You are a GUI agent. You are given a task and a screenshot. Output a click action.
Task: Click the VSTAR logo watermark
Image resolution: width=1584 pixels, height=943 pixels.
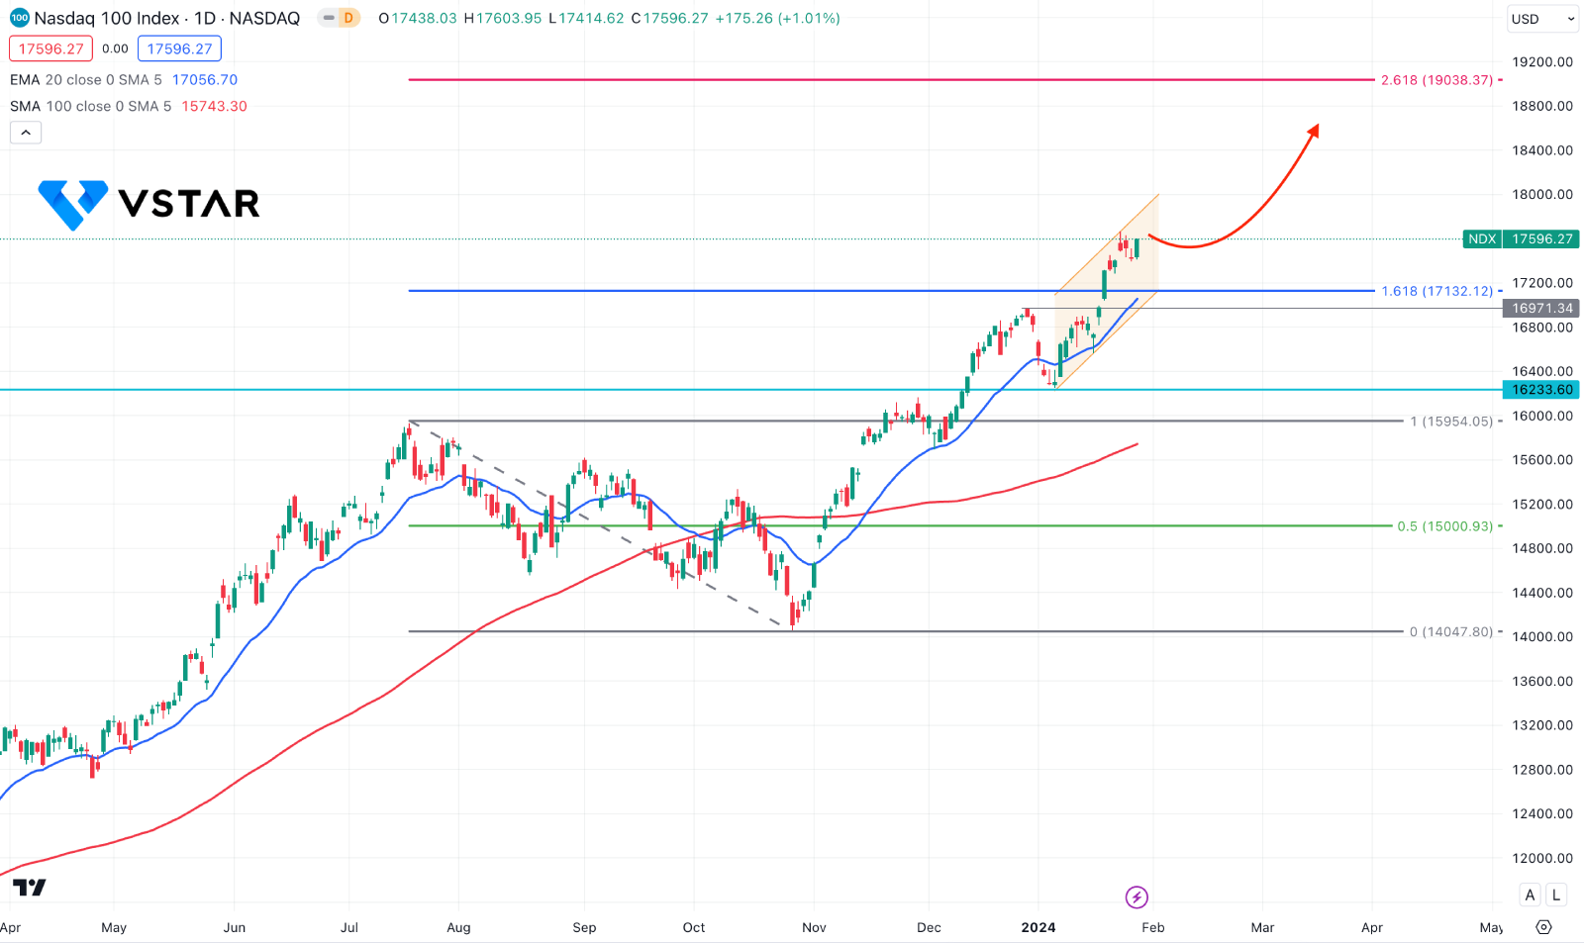click(x=148, y=204)
